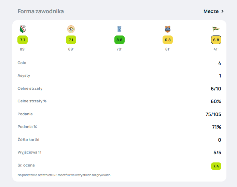Open the Lechia Gdańsk flag crest

[x=216, y=29]
